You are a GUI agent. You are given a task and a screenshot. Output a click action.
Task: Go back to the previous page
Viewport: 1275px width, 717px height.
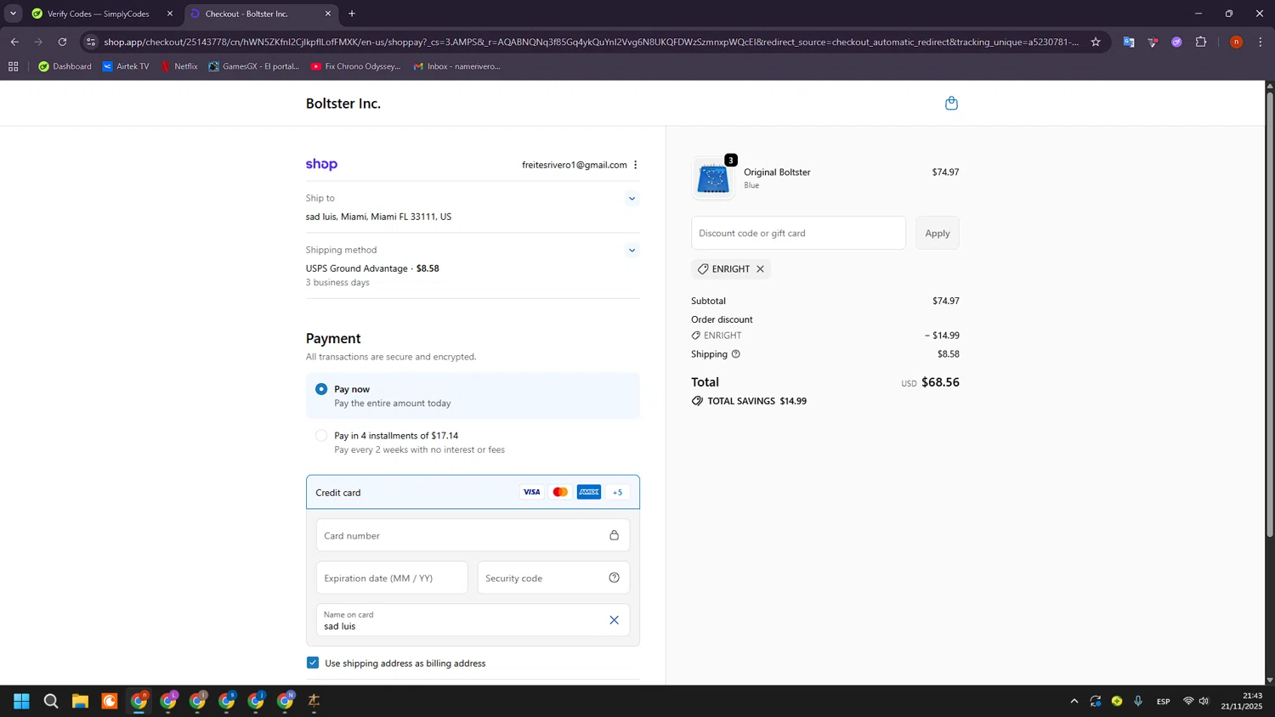14,42
